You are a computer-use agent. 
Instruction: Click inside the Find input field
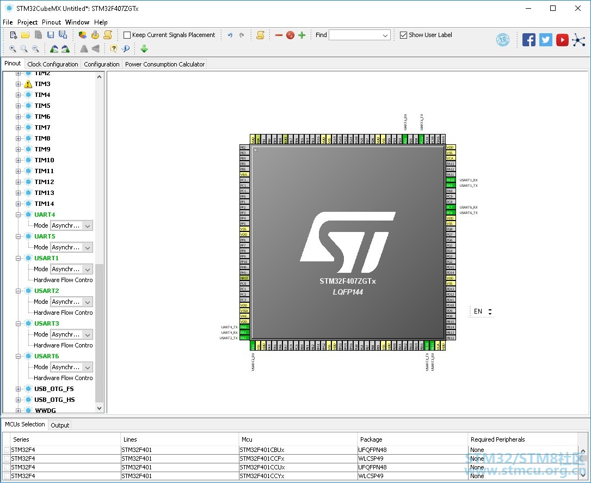[x=355, y=35]
